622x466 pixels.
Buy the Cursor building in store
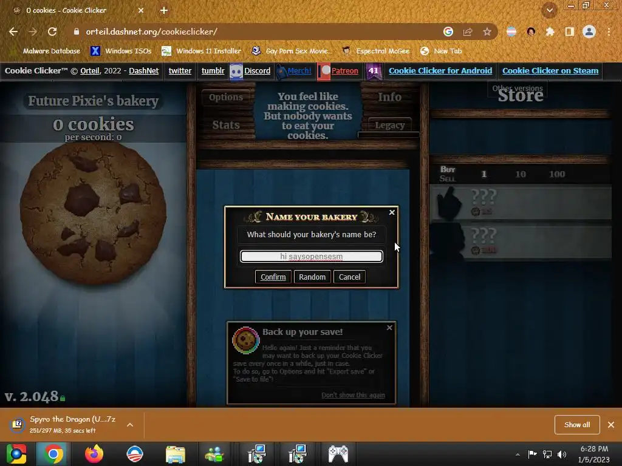tap(521, 203)
